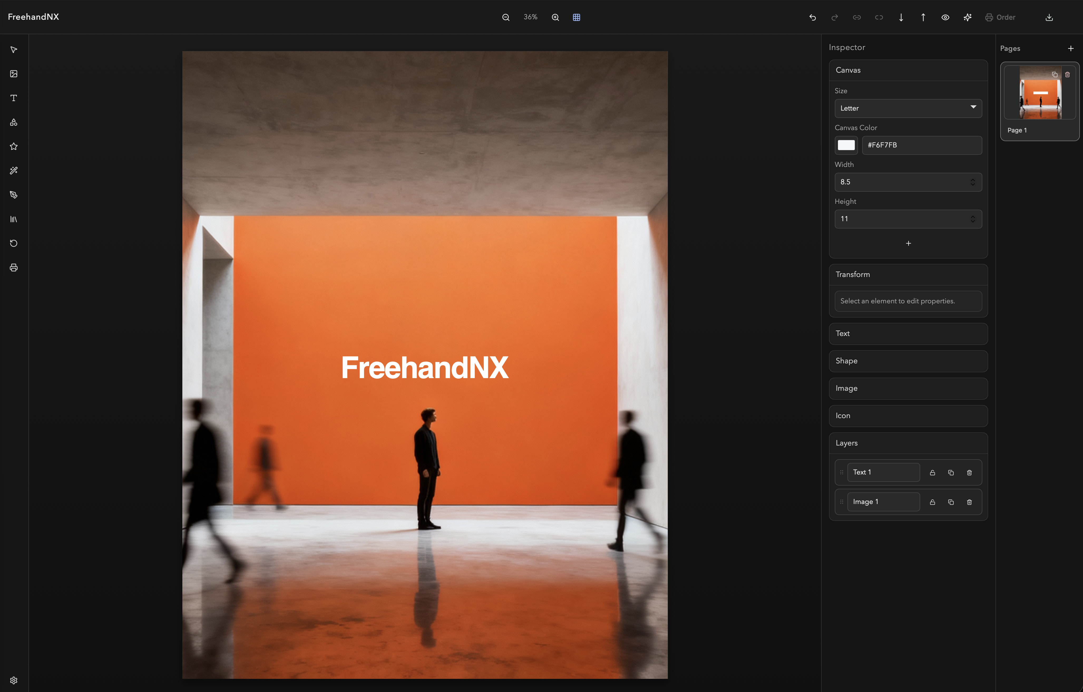
Task: Click the Order button
Action: point(1000,17)
